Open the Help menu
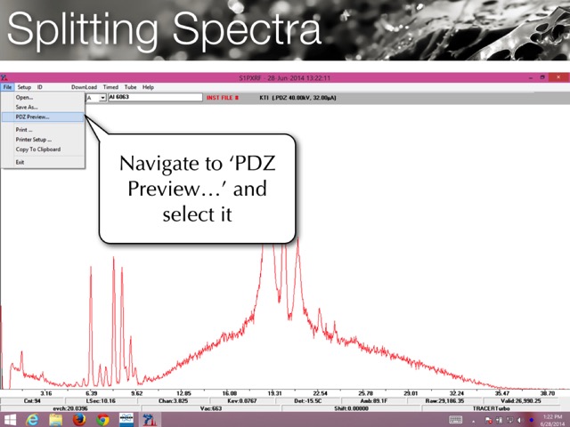This screenshot has height=427, width=570. coord(148,87)
